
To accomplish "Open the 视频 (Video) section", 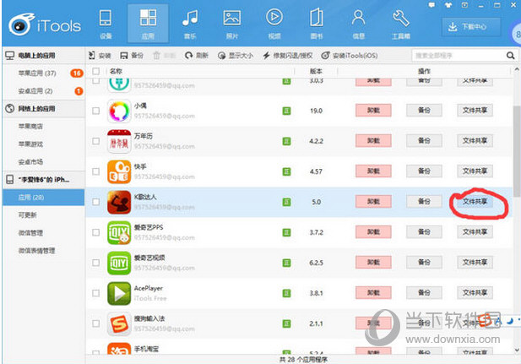I will tap(274, 24).
